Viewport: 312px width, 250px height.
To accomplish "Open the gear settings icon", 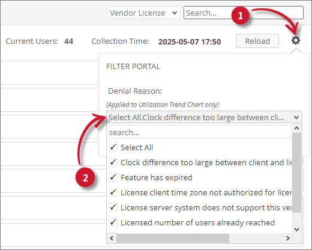I will point(296,40).
